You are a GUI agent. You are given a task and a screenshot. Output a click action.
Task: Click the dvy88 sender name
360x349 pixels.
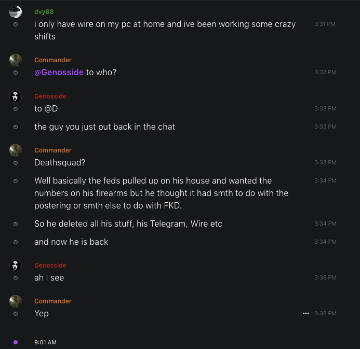tap(44, 11)
